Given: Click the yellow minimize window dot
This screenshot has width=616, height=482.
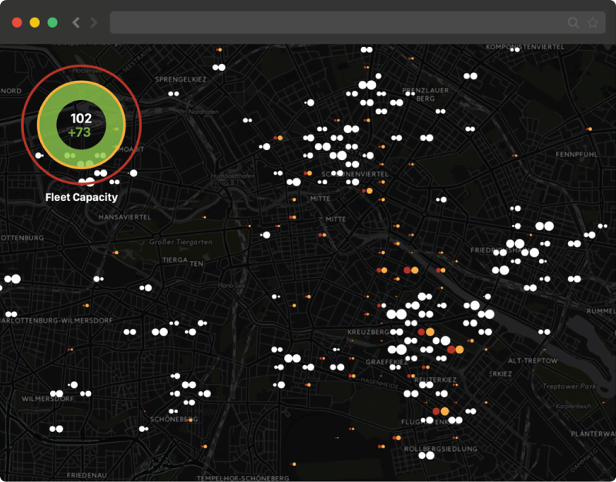Looking at the screenshot, I should (x=35, y=23).
